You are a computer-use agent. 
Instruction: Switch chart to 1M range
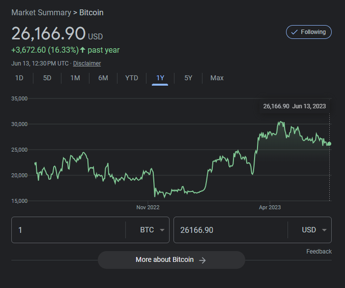pos(75,78)
